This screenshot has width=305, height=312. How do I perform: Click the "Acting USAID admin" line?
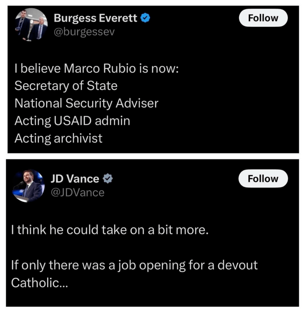click(x=72, y=121)
